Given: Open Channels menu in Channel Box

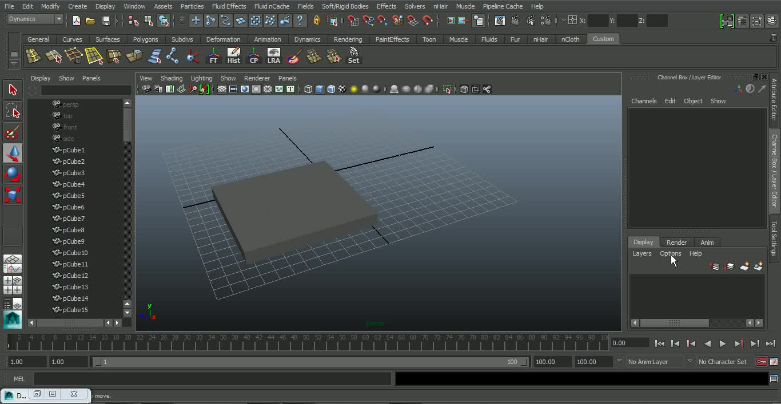Looking at the screenshot, I should click(x=644, y=101).
